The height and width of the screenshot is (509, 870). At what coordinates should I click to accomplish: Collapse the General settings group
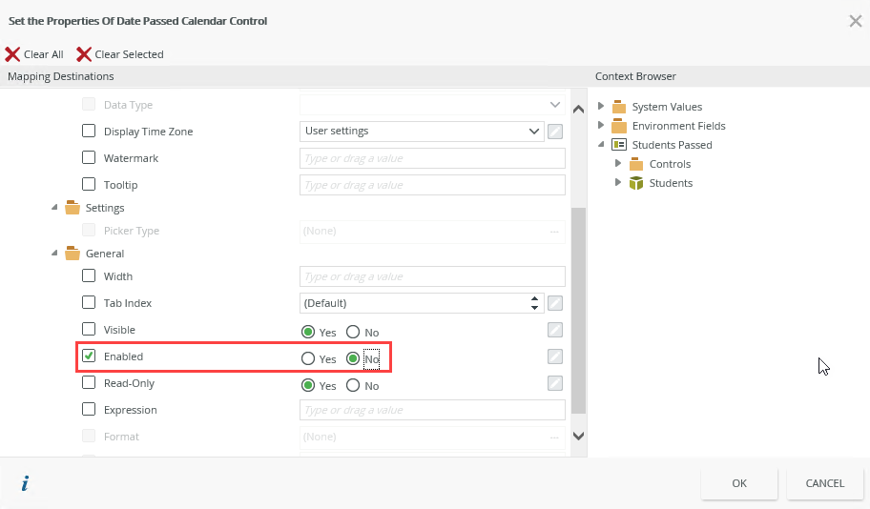[x=54, y=254]
